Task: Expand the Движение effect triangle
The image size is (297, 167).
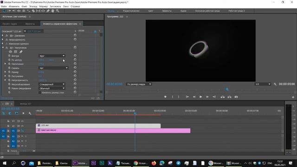Action: pyautogui.click(x=2, y=35)
